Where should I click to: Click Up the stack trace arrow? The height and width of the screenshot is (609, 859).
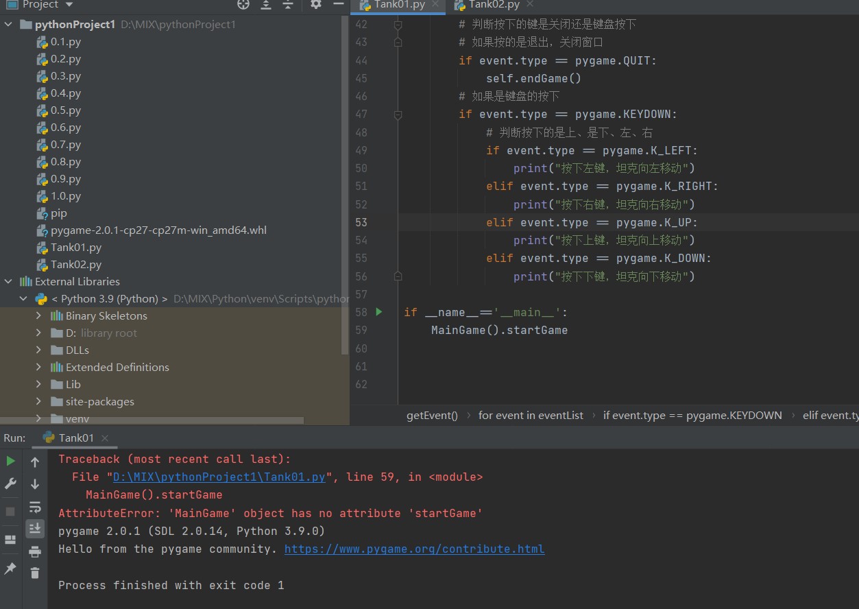pyautogui.click(x=35, y=462)
